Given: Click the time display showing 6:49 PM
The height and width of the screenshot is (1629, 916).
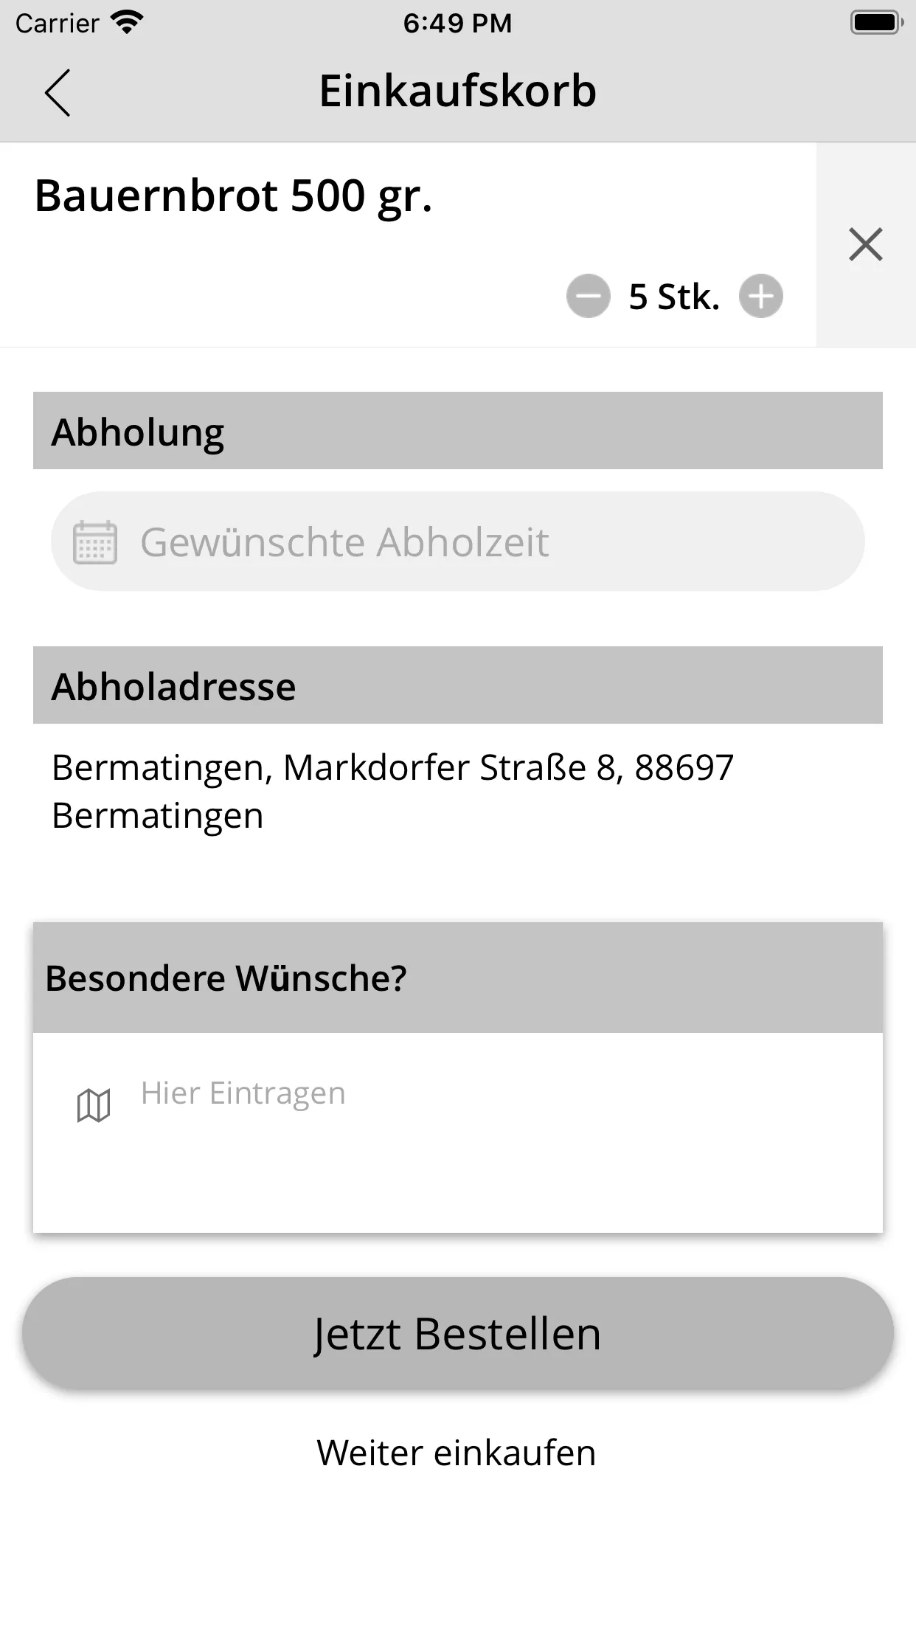Looking at the screenshot, I should coord(457,22).
